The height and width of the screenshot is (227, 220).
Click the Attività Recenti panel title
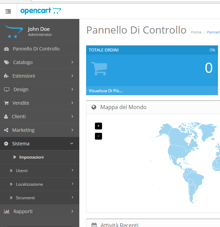click(x=119, y=225)
